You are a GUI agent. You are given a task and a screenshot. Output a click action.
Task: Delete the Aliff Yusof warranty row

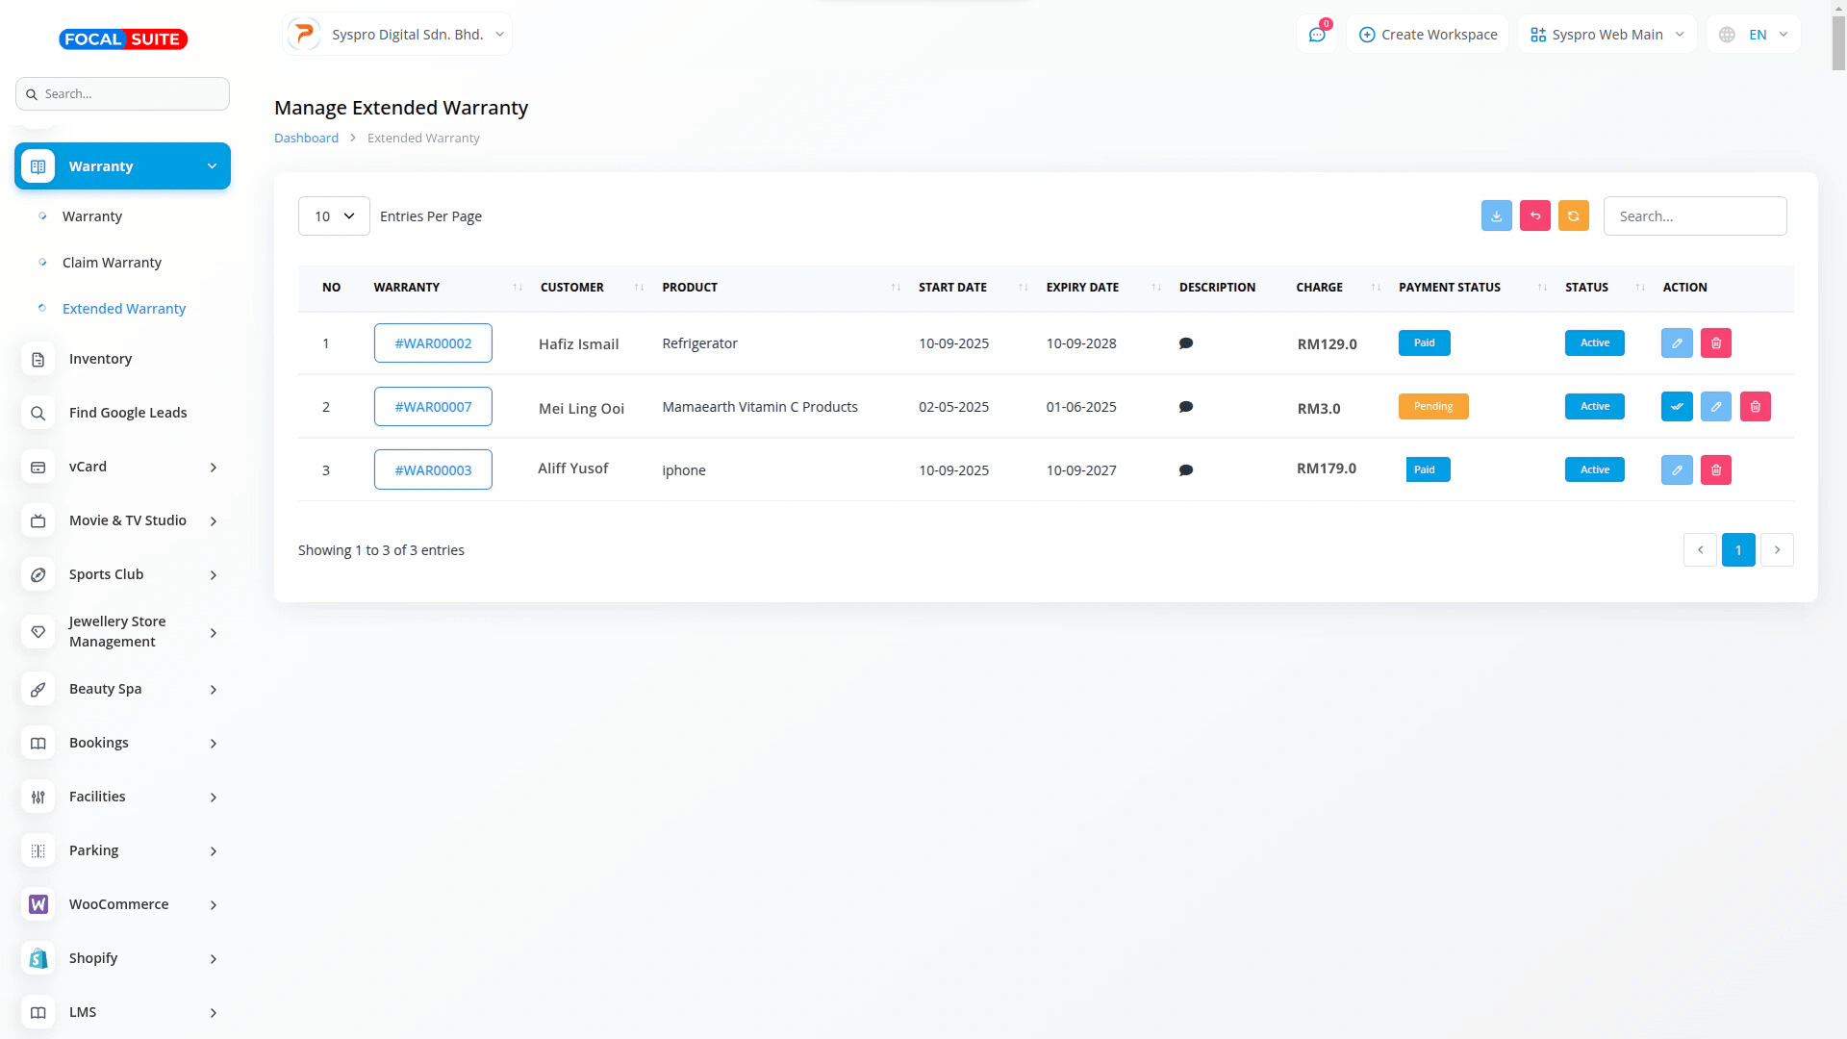[x=1715, y=470]
